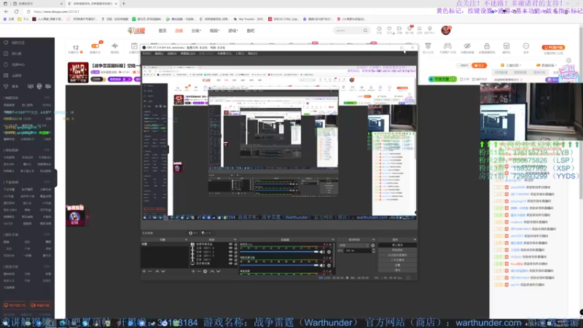
Task: Hide the first source in OBS sources
Action: (230, 244)
